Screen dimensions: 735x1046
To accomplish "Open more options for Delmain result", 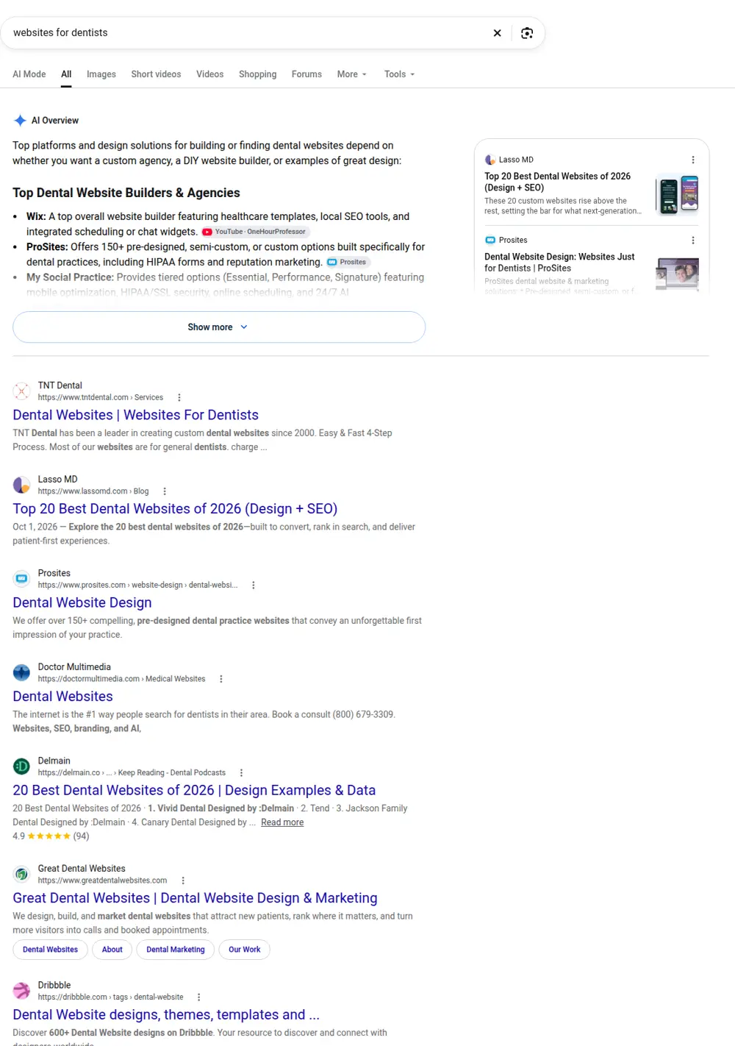I will [x=241, y=773].
